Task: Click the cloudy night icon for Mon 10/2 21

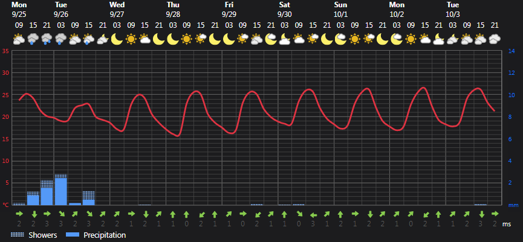Action: [x=438, y=39]
